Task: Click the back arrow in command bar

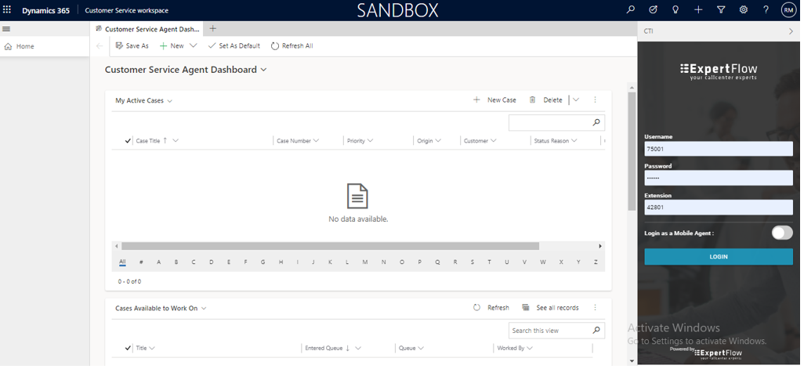Action: pos(100,46)
